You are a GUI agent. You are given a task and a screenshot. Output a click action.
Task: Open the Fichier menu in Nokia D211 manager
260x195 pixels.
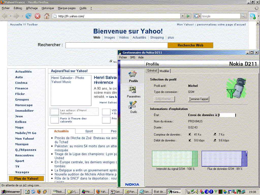(123, 57)
